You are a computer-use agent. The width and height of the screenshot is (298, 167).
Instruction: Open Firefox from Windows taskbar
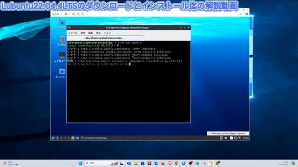(163, 163)
